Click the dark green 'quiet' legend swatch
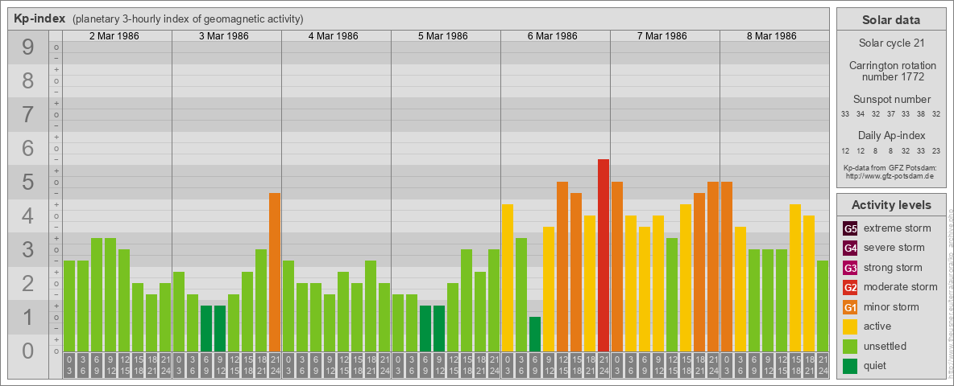 coord(850,365)
